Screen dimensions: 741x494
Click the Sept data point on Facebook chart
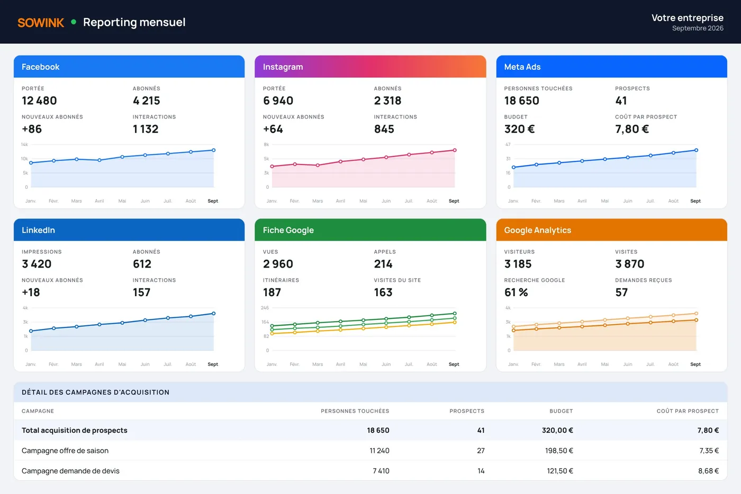pyautogui.click(x=214, y=150)
